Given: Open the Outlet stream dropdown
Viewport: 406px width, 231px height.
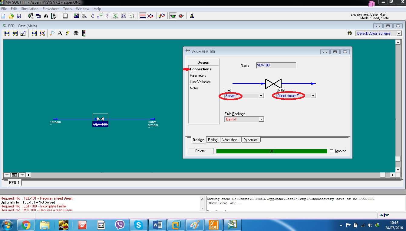Looking at the screenshot, I should (x=313, y=95).
